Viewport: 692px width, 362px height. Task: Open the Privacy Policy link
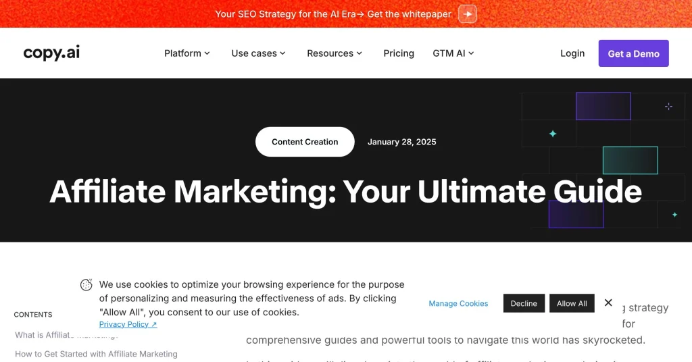point(128,324)
